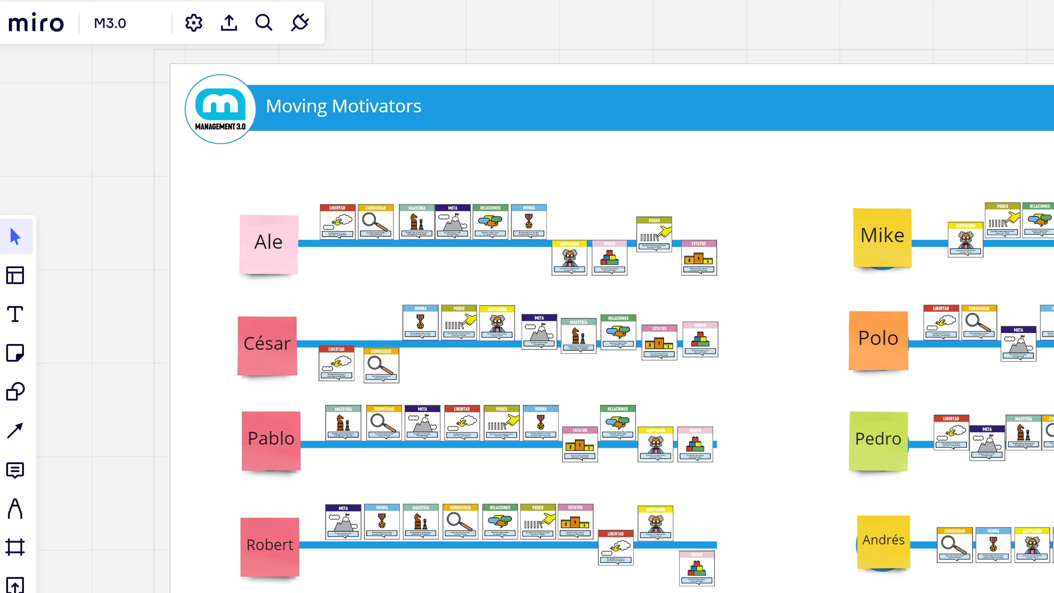Screen dimensions: 1054x593
Task: Click the 'Moving Motivators' header banner
Action: [x=343, y=106]
